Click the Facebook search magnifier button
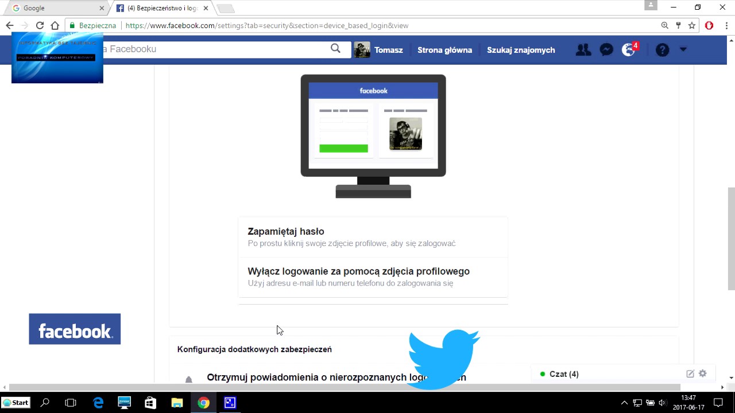Screen dimensions: 735x413 pos(336,49)
